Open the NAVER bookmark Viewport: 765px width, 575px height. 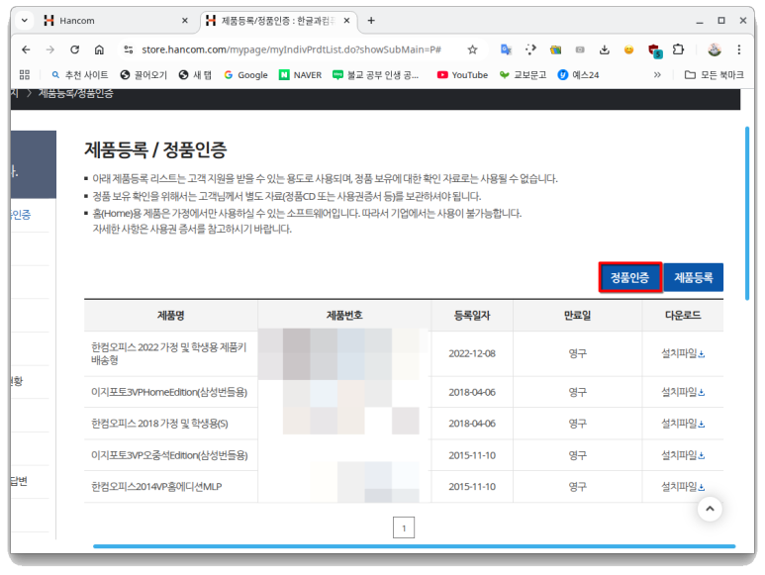click(301, 74)
